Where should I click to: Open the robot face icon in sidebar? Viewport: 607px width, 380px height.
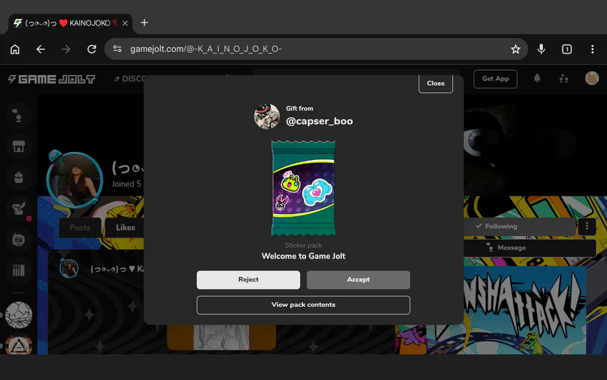coord(19,240)
